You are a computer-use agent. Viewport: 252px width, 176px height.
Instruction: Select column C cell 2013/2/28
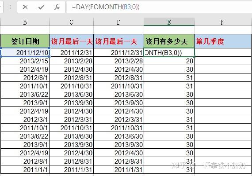point(72,61)
